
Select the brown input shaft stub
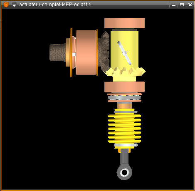57,52
